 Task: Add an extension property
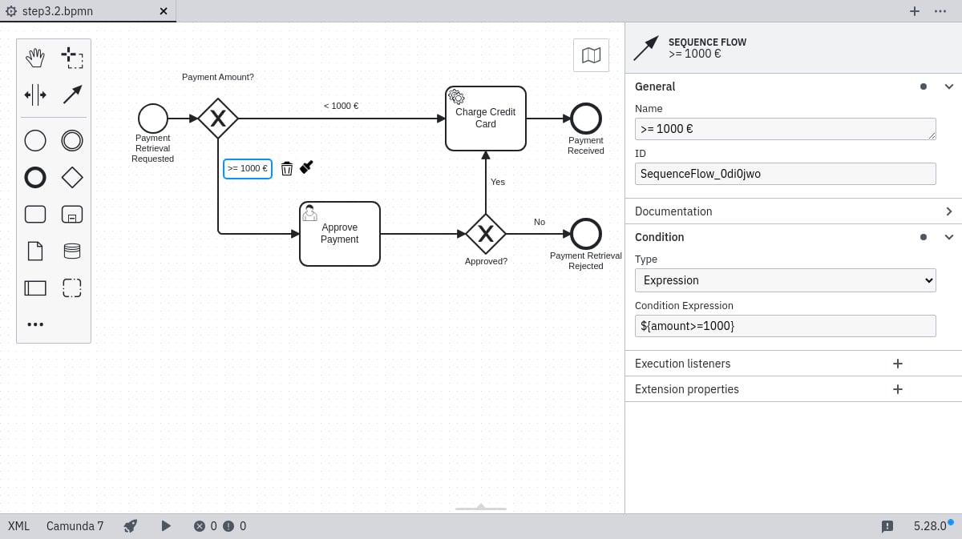click(x=898, y=389)
